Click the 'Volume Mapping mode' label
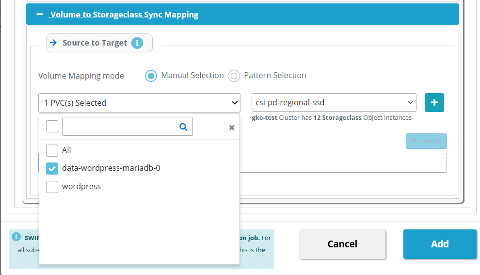Viewport: 480px width, 275px height. click(81, 76)
